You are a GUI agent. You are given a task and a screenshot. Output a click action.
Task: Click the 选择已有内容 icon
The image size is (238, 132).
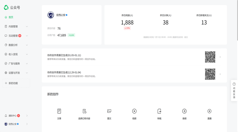84,111
